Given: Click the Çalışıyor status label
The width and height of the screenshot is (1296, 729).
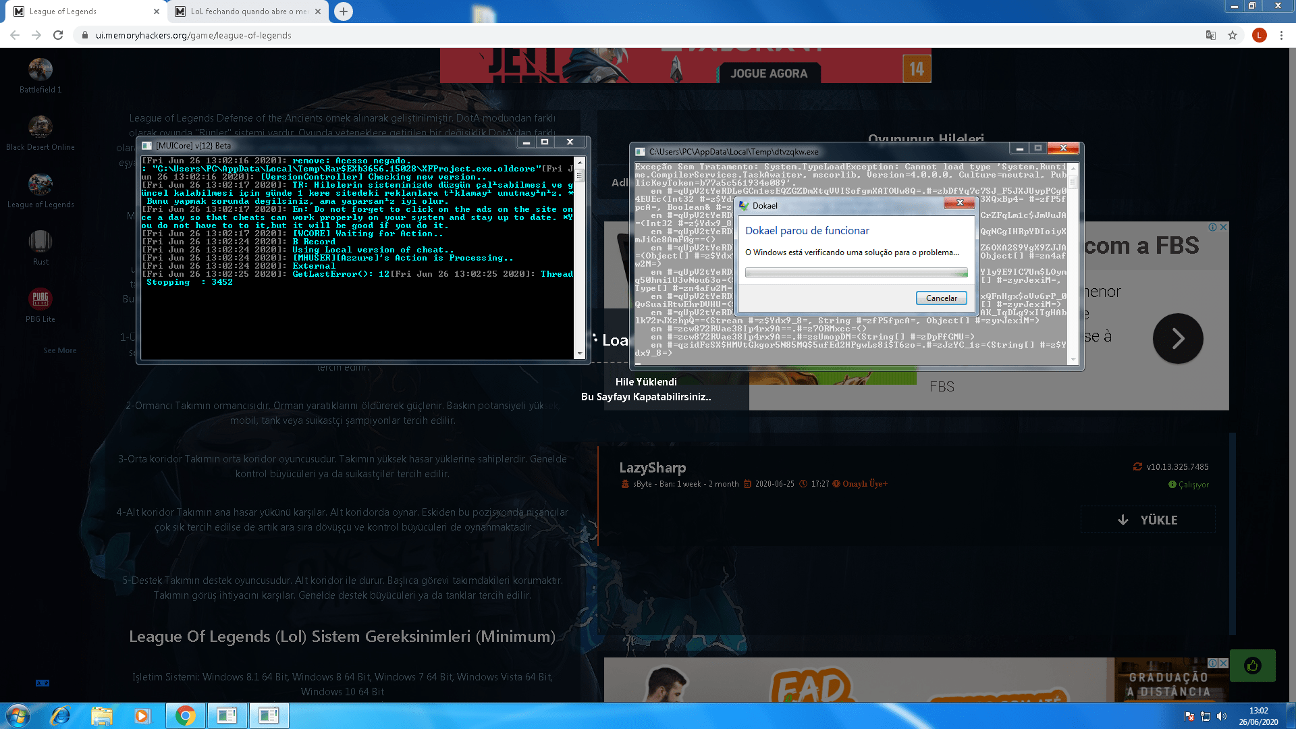Looking at the screenshot, I should 1193,485.
